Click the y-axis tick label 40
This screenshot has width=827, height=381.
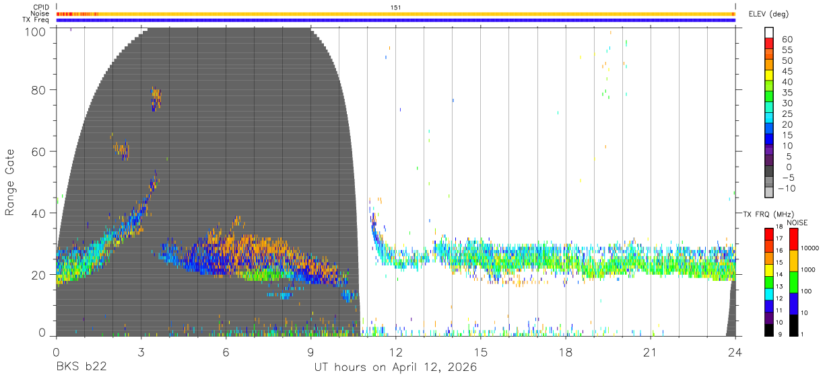[38, 213]
